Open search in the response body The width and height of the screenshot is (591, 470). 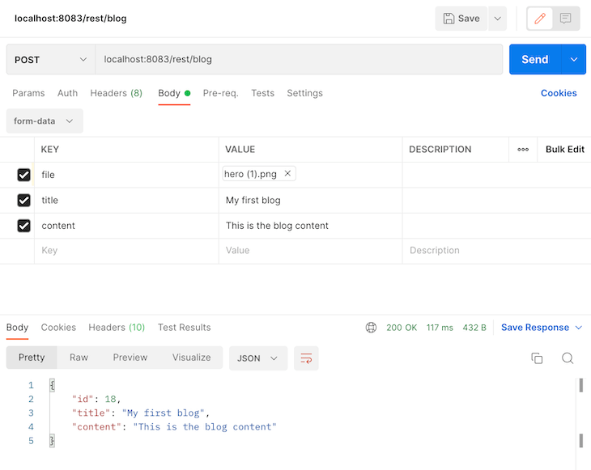click(x=568, y=358)
